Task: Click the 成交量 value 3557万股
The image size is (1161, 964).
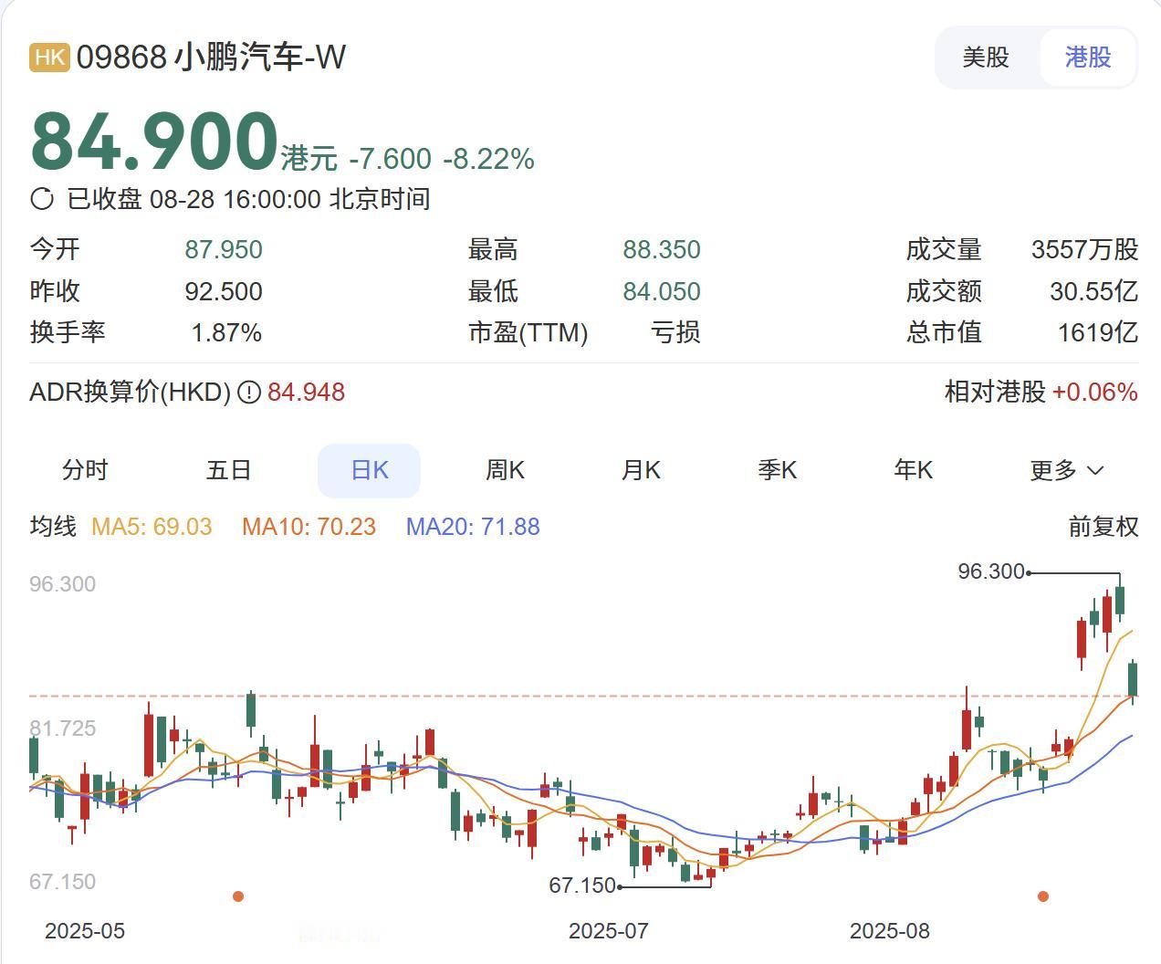Action: pos(1085,249)
